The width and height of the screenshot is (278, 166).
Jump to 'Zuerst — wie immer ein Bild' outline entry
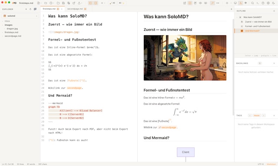[x=258, y=22]
